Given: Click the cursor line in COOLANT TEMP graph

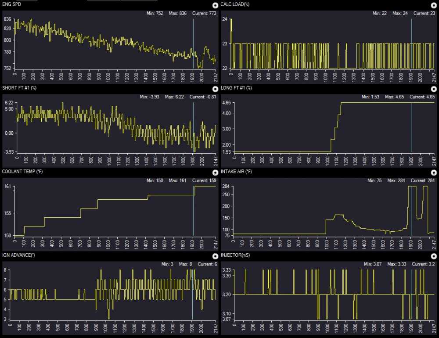Looking at the screenshot, I should [x=193, y=211].
